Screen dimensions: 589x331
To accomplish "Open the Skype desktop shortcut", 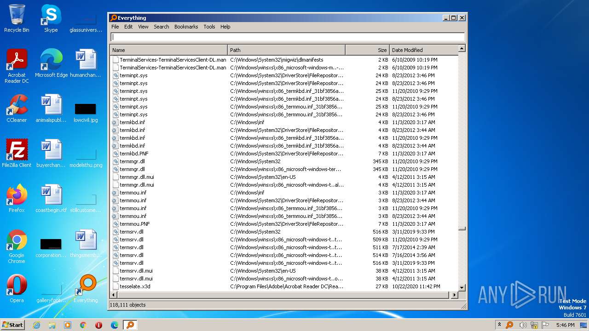I will coord(51,18).
